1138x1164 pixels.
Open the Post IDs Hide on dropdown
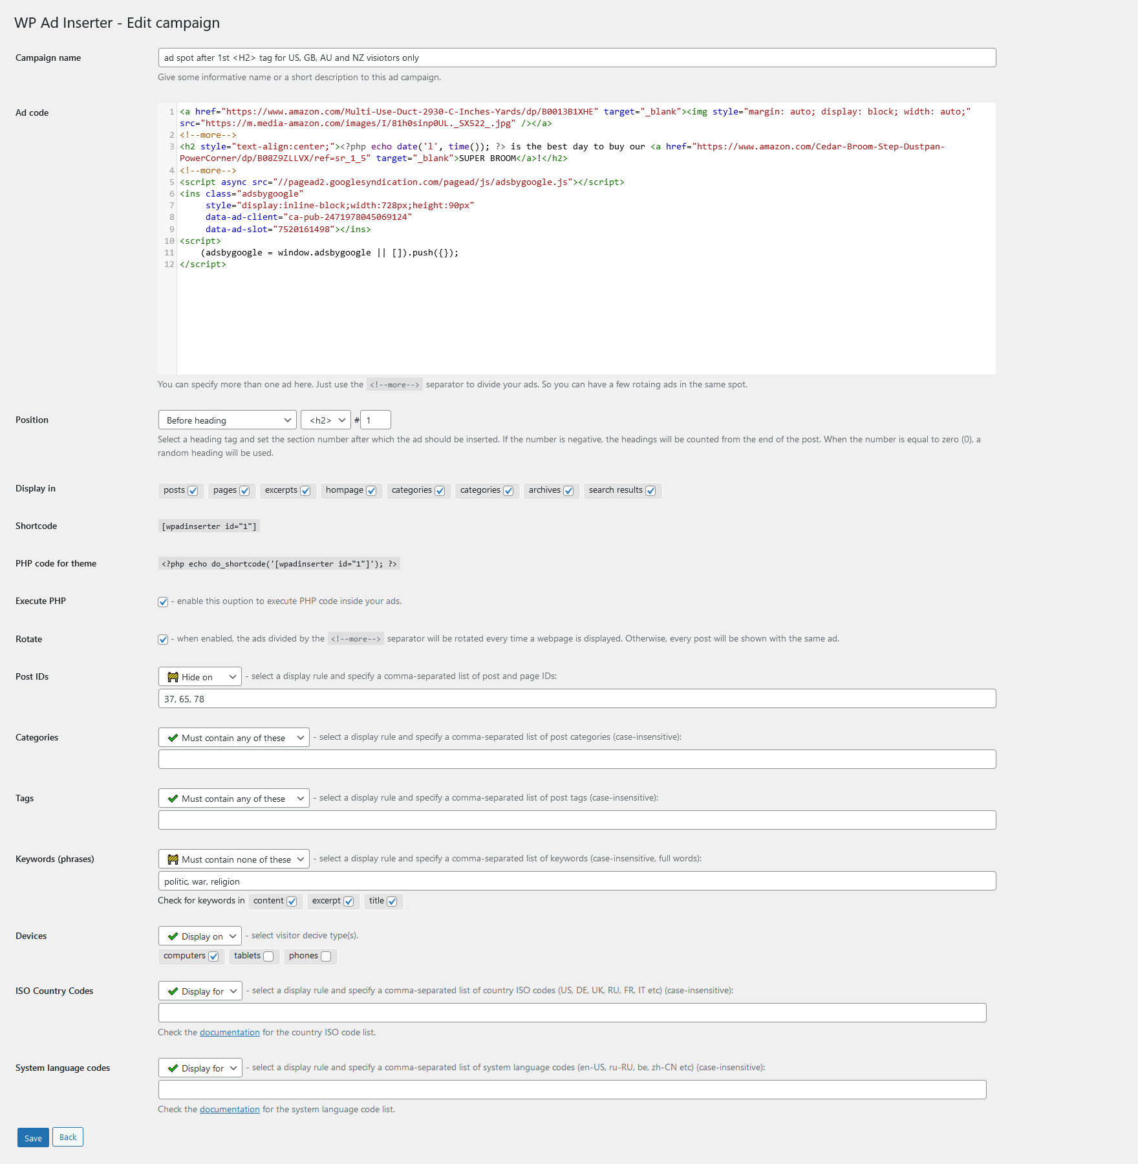click(x=200, y=676)
